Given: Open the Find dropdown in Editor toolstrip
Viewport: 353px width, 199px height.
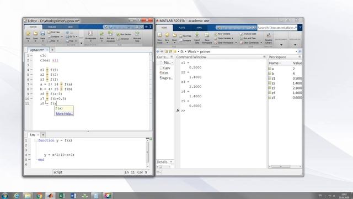Looking at the screenshot, I should 76,41.
